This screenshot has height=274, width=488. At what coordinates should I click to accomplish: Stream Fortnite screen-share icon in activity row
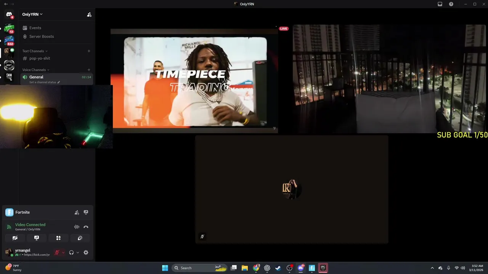coord(86,212)
